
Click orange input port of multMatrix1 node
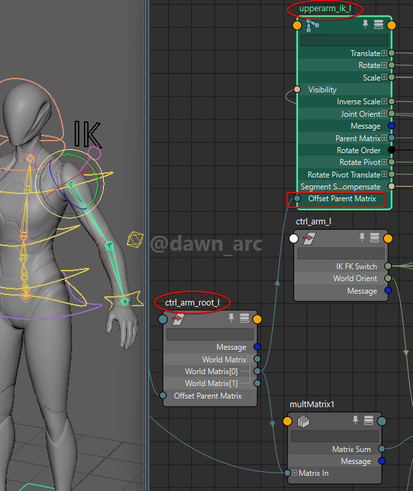[287, 422]
